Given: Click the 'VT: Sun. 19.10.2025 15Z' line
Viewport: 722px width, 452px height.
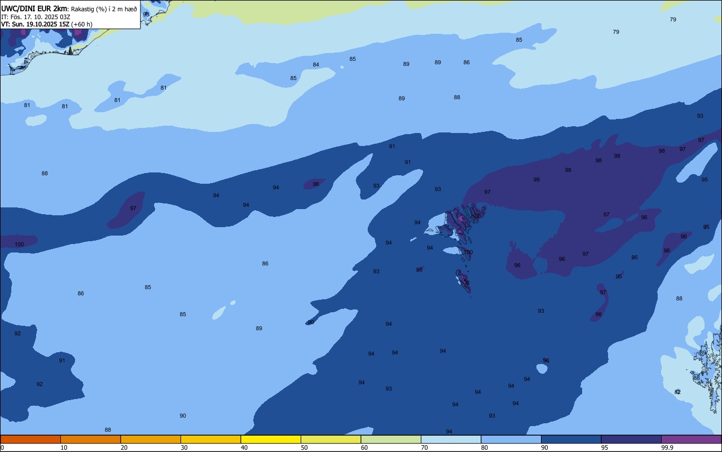Looking at the screenshot, I should click(35, 24).
